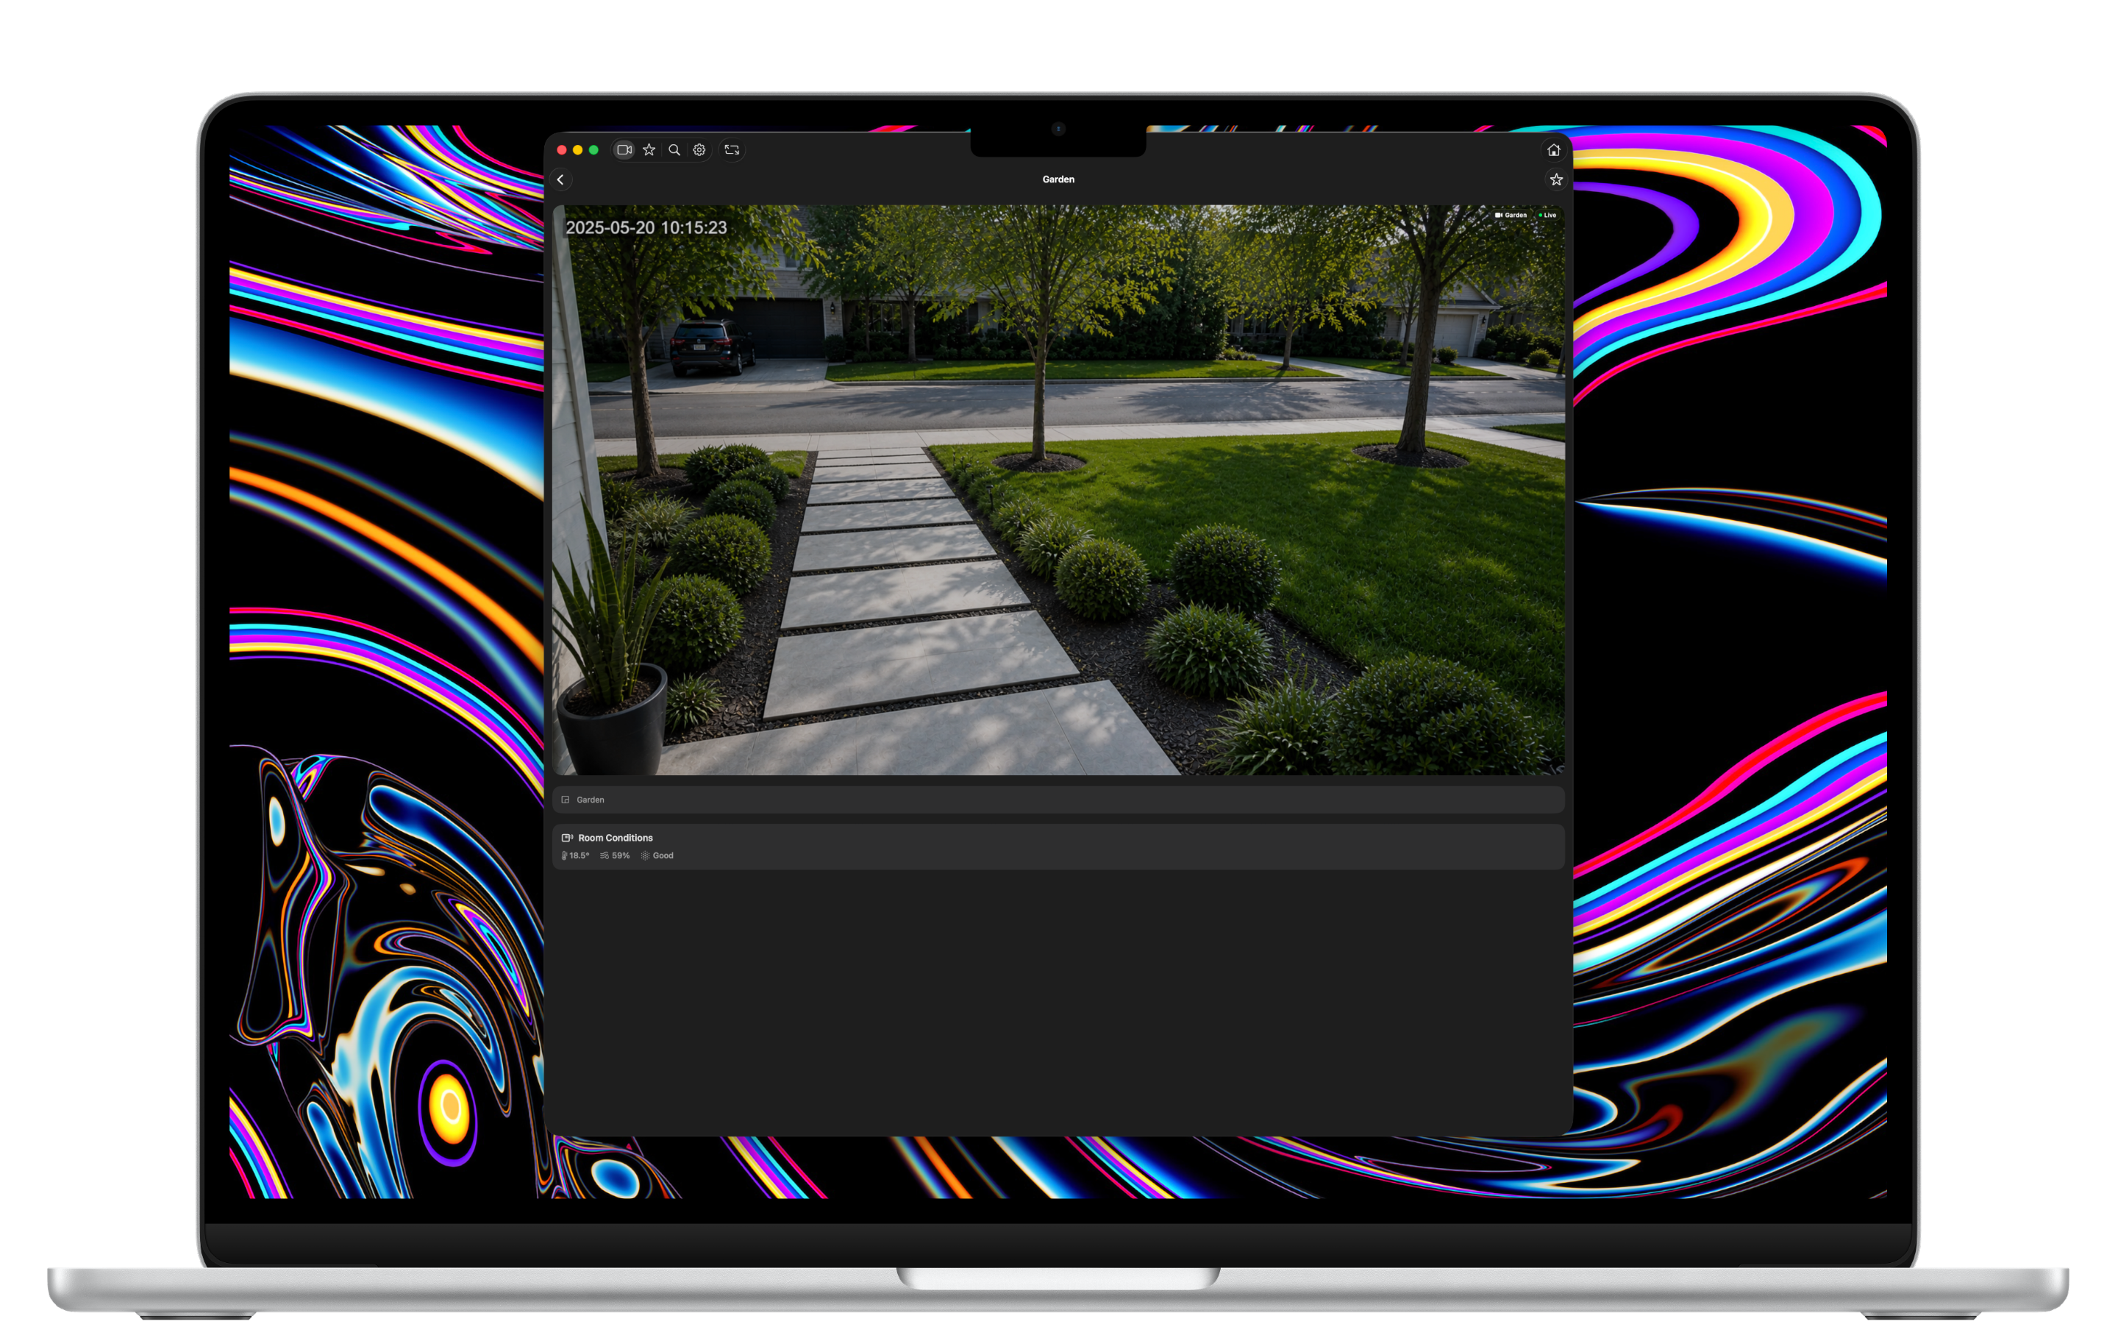Click the humidity wind-drop icon
Image resolution: width=2118 pixels, height=1324 pixels.
(604, 855)
